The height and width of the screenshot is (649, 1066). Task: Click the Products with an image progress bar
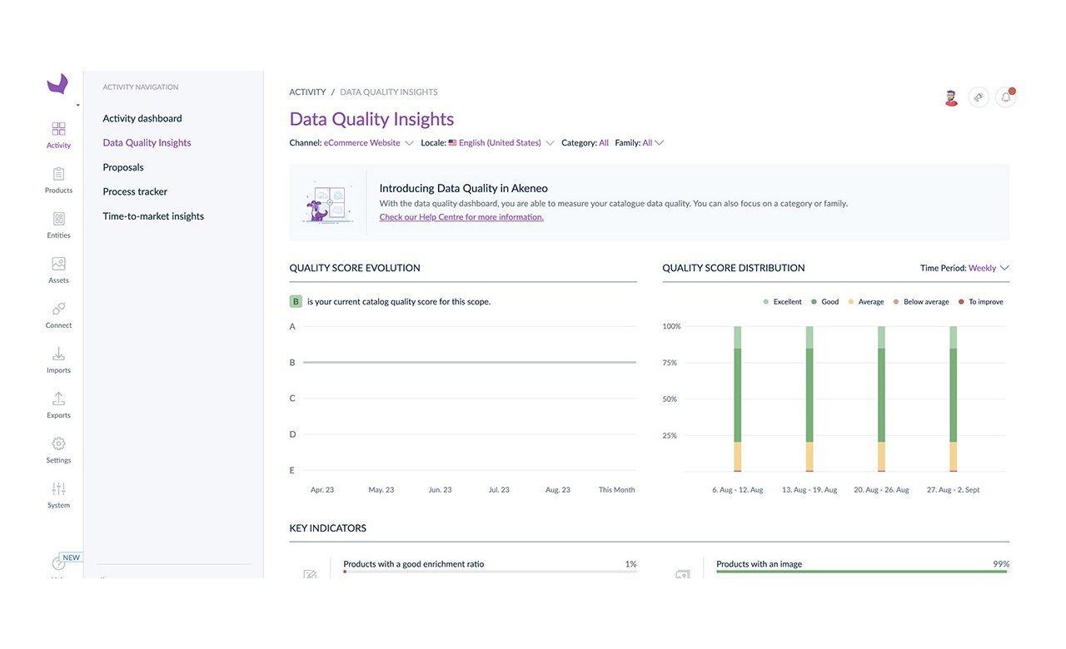pyautogui.click(x=863, y=572)
